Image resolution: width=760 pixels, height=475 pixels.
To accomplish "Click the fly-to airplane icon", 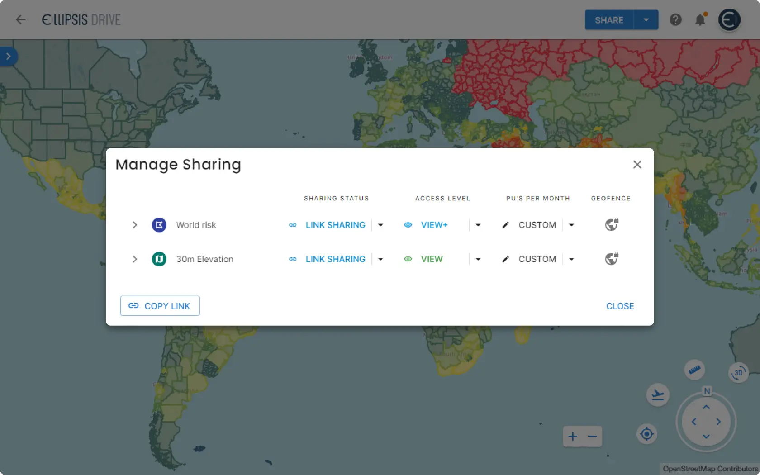I will click(x=658, y=395).
